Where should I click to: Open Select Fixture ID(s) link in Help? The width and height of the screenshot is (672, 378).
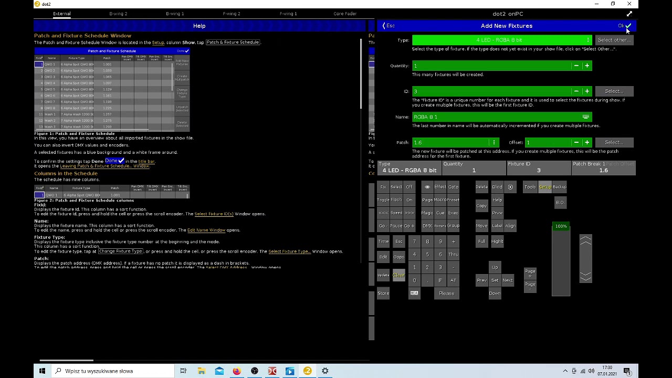point(214,214)
